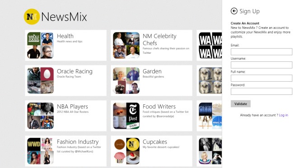298x168 pixels.
Task: Select the NM Celebrity Chefs title
Action: (x=159, y=40)
